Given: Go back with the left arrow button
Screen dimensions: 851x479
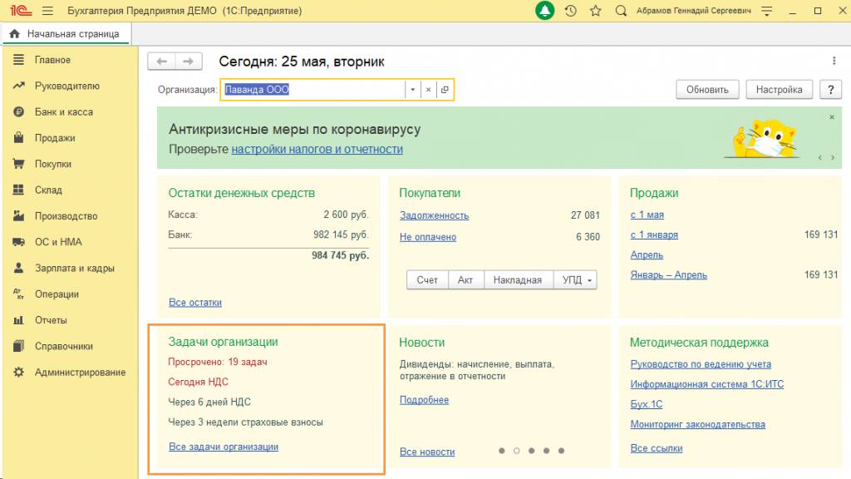Looking at the screenshot, I should [x=162, y=62].
